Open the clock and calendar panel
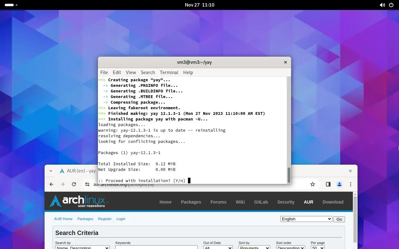 point(199,5)
